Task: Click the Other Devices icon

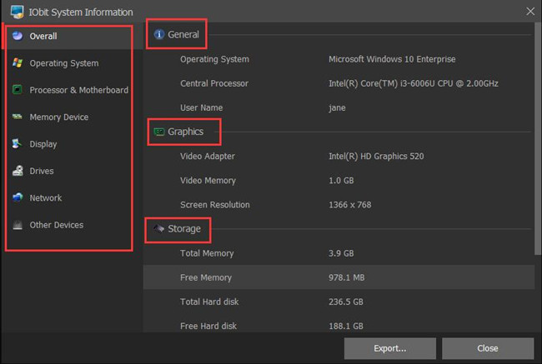Action: pos(18,225)
